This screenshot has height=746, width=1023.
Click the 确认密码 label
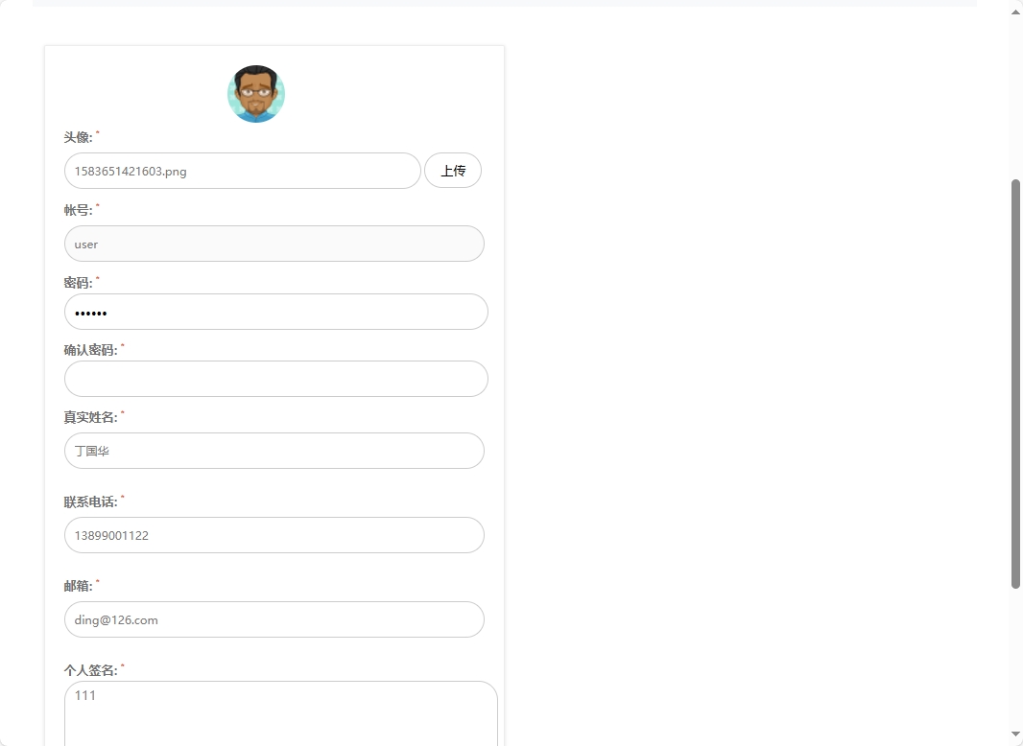pyautogui.click(x=90, y=351)
